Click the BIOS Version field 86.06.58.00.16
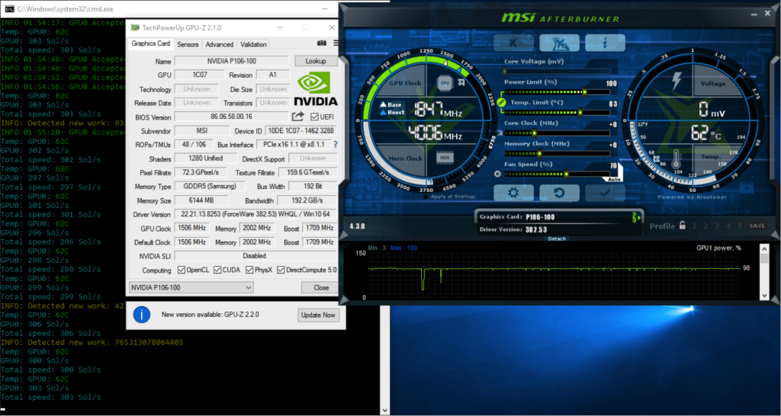Image resolution: width=781 pixels, height=416 pixels. point(232,117)
